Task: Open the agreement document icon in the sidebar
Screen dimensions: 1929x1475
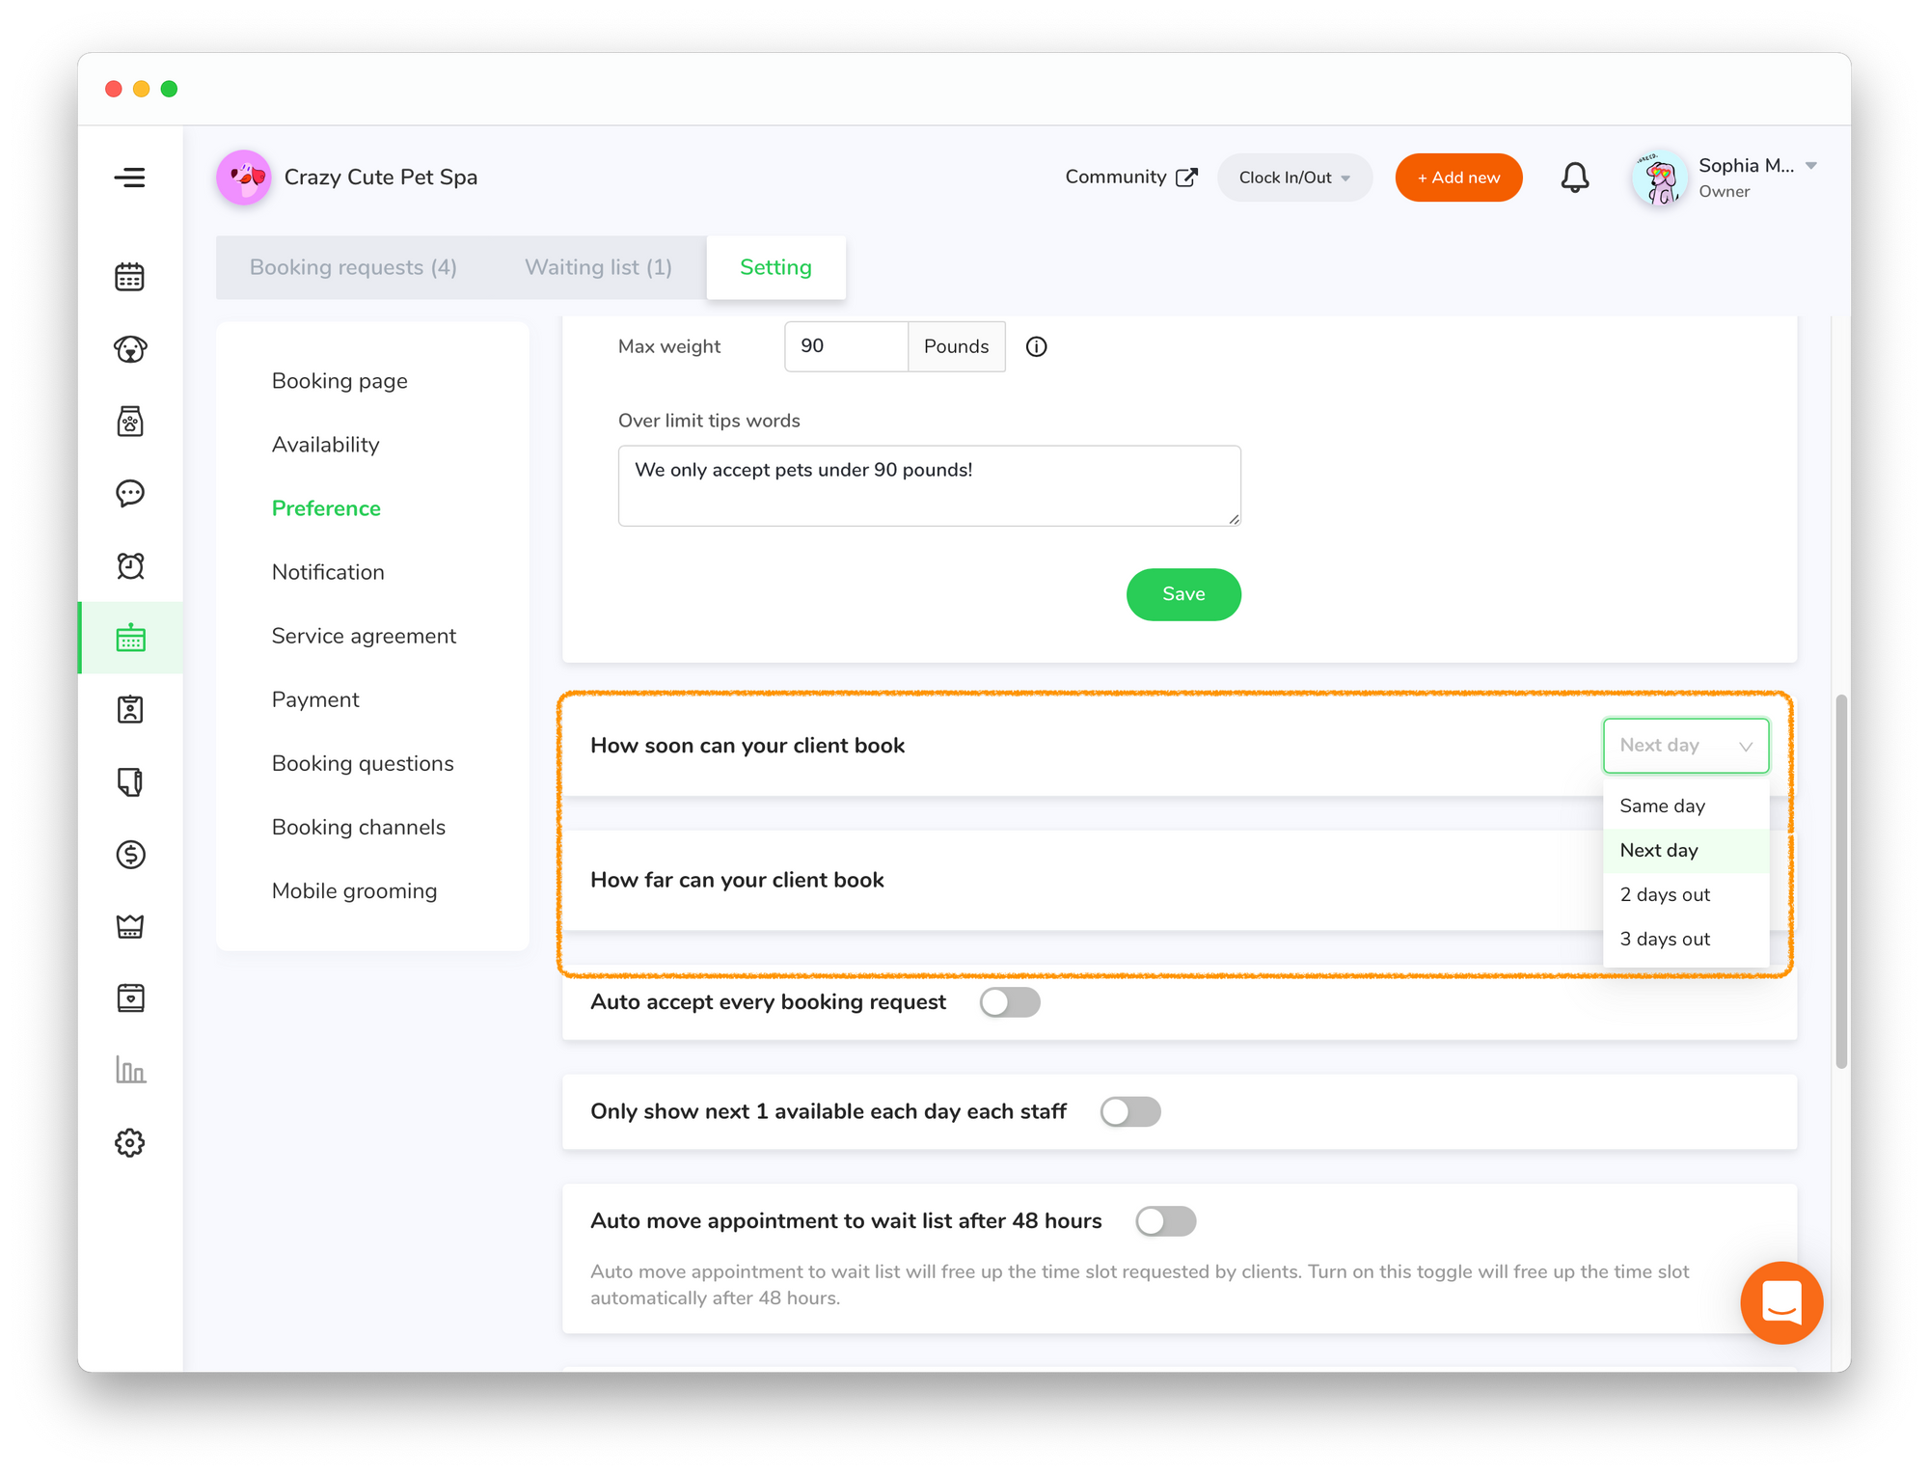Action: click(129, 781)
